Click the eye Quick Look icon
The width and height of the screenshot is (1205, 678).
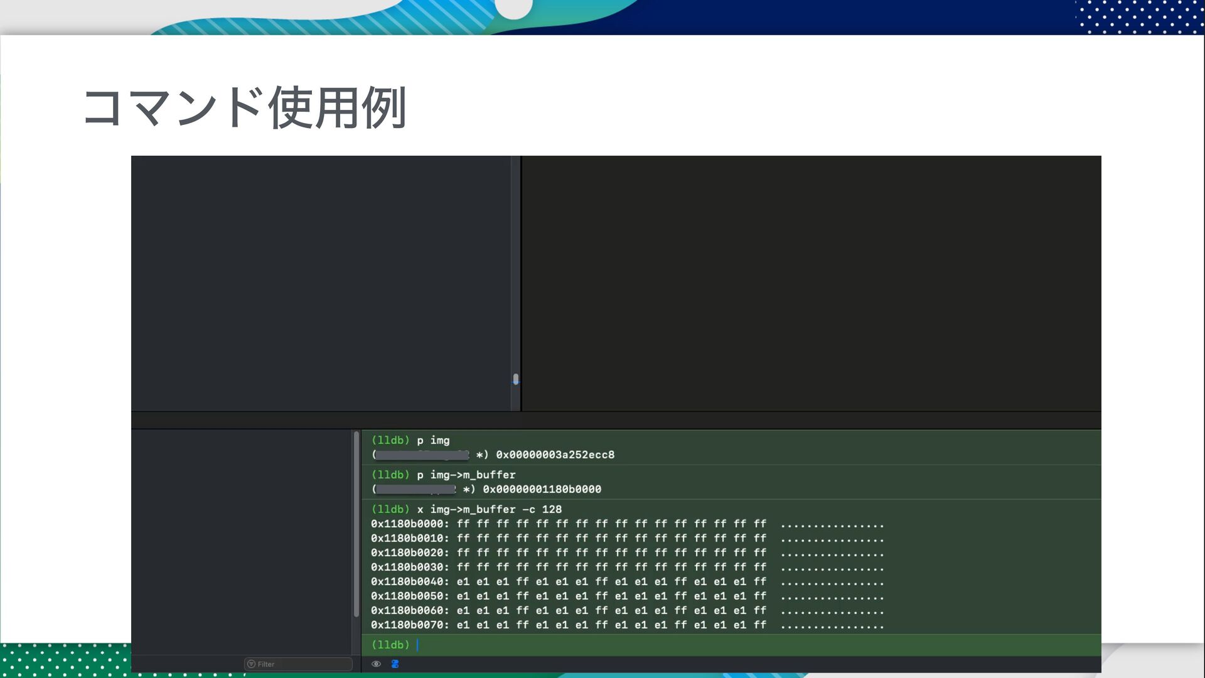376,664
